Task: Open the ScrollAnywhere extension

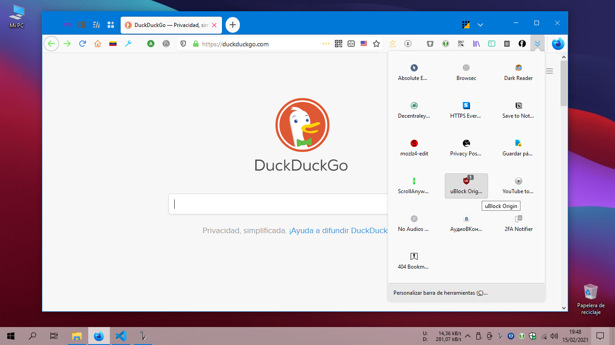Action: (414, 186)
